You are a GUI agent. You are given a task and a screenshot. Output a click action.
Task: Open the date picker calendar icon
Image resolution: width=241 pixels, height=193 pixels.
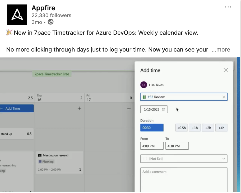coord(164,109)
